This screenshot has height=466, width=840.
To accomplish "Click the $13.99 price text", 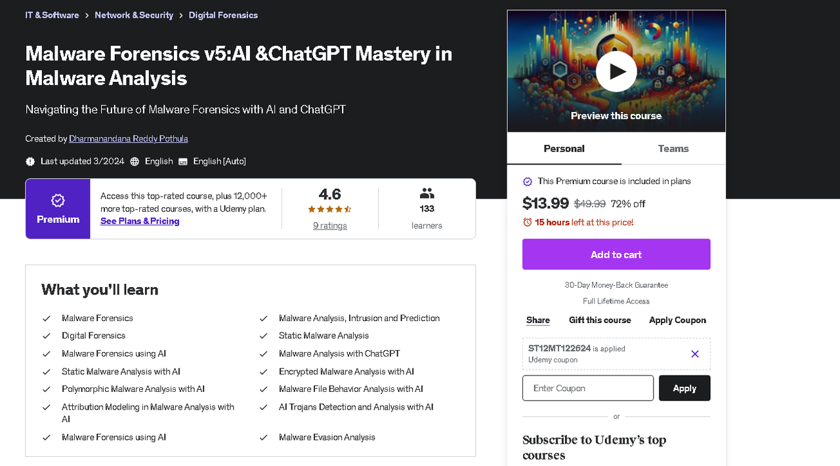I will click(x=545, y=204).
